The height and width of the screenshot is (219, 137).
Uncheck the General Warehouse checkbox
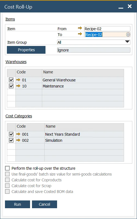click(11, 80)
